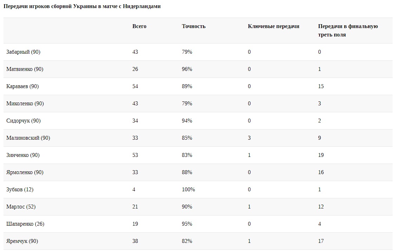
Task: Click on Малиновский (90) player name
Action: [x=28, y=138]
